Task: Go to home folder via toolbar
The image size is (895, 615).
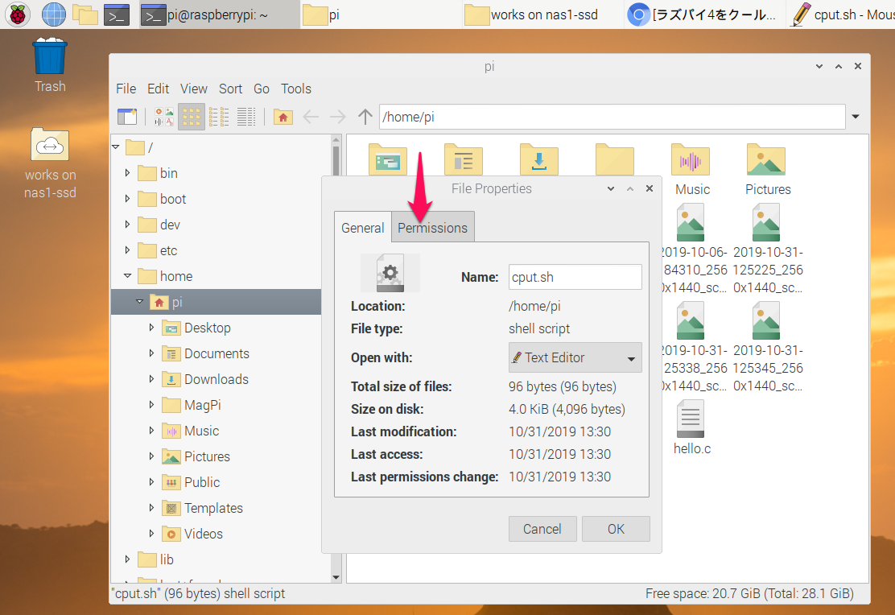Action: (283, 117)
